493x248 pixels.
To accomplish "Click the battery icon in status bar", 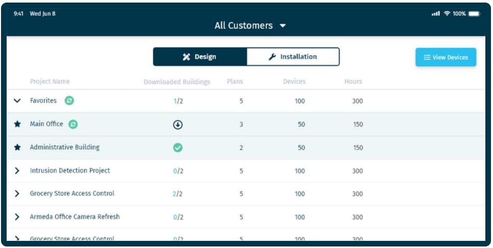I will point(474,14).
